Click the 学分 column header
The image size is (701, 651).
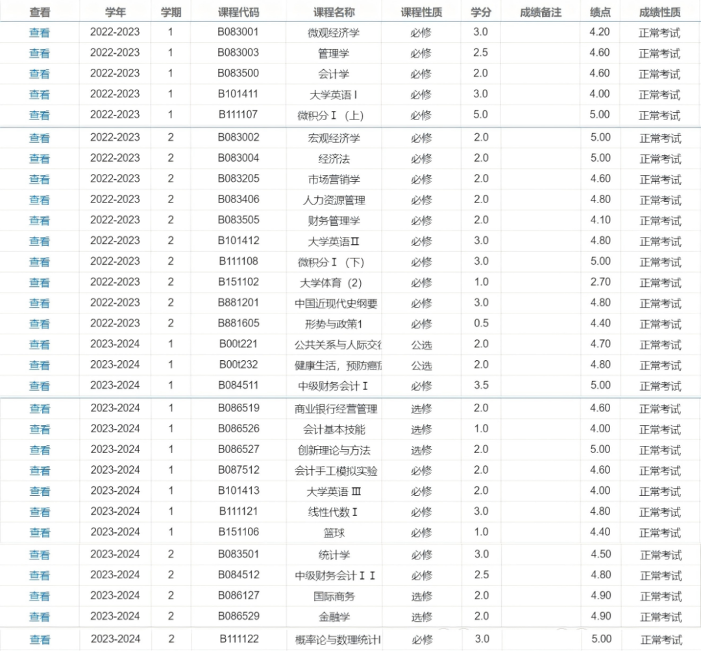(x=480, y=12)
